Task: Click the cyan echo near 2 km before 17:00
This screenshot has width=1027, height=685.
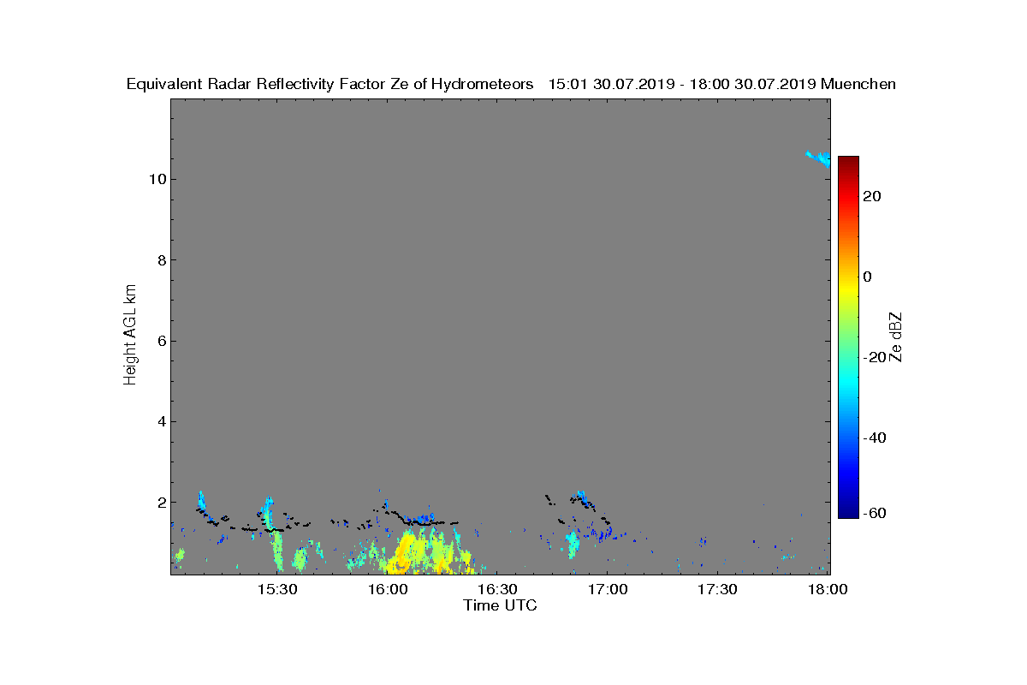Action: [x=583, y=497]
